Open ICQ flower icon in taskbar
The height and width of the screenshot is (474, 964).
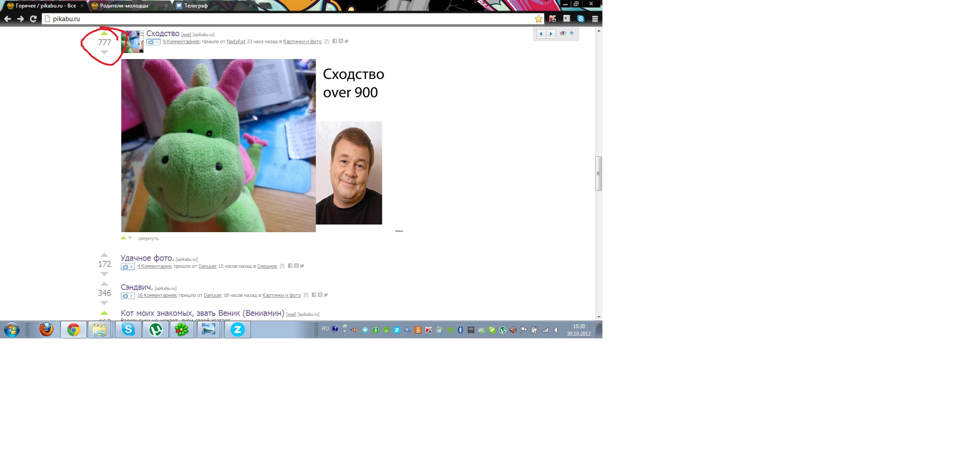[x=182, y=330]
